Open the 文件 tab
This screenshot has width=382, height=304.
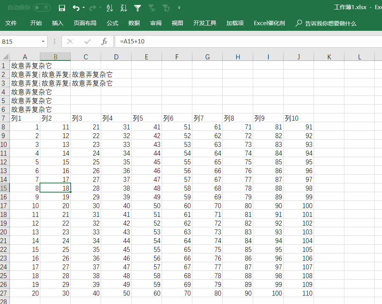coord(11,23)
